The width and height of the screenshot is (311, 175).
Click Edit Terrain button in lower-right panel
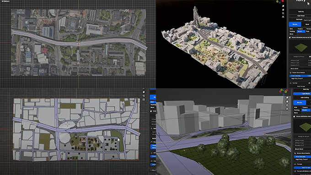click(x=302, y=168)
